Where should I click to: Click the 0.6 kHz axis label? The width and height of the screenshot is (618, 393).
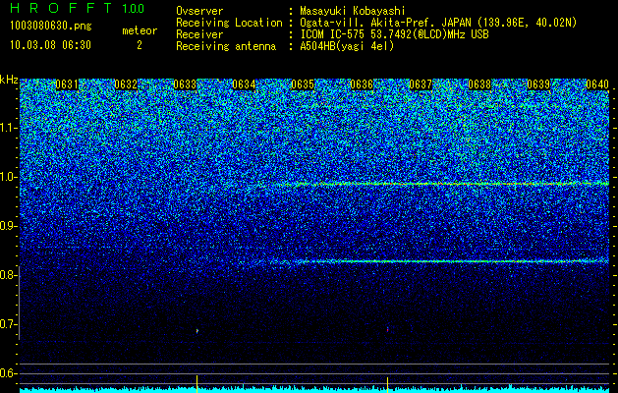pos(7,373)
